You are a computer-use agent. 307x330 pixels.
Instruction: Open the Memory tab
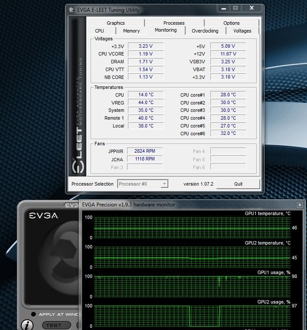(131, 31)
